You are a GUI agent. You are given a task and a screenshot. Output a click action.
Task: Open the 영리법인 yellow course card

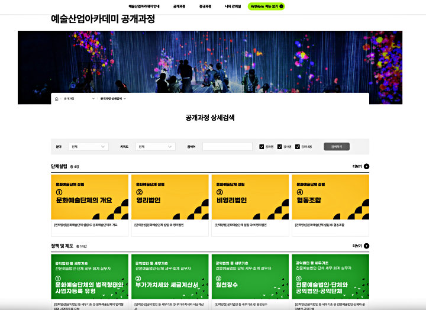169,196
